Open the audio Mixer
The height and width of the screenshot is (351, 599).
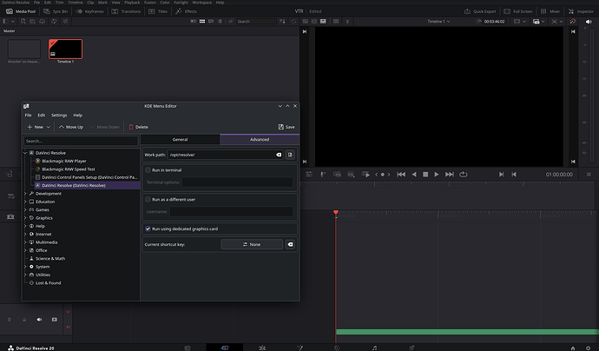click(550, 11)
